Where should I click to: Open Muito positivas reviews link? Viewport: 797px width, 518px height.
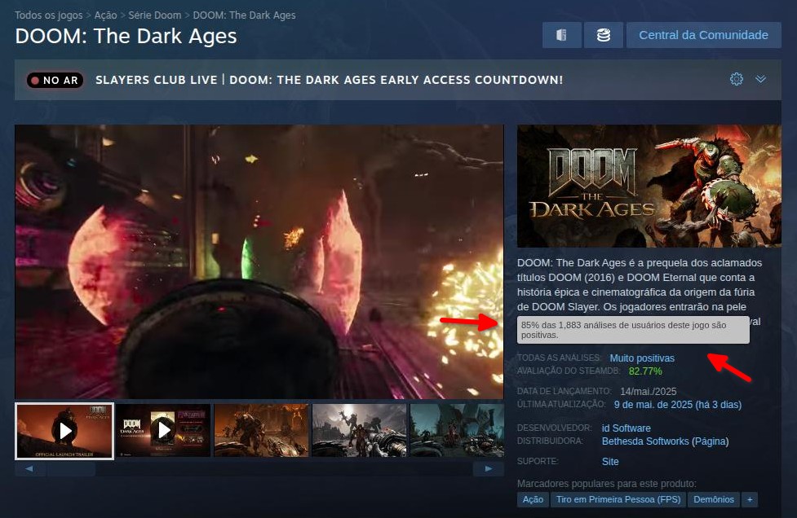(x=642, y=358)
